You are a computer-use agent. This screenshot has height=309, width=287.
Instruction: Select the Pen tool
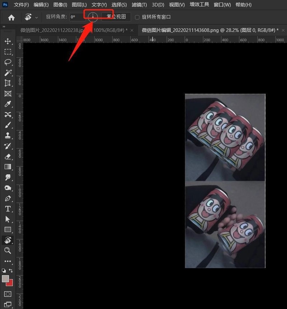pos(8,198)
